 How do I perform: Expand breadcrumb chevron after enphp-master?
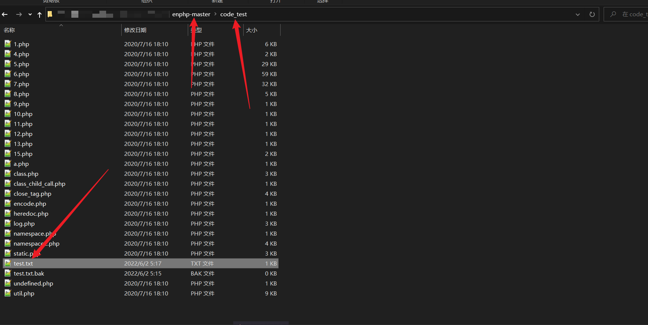click(216, 14)
